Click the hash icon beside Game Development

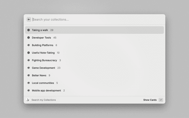click(29, 68)
